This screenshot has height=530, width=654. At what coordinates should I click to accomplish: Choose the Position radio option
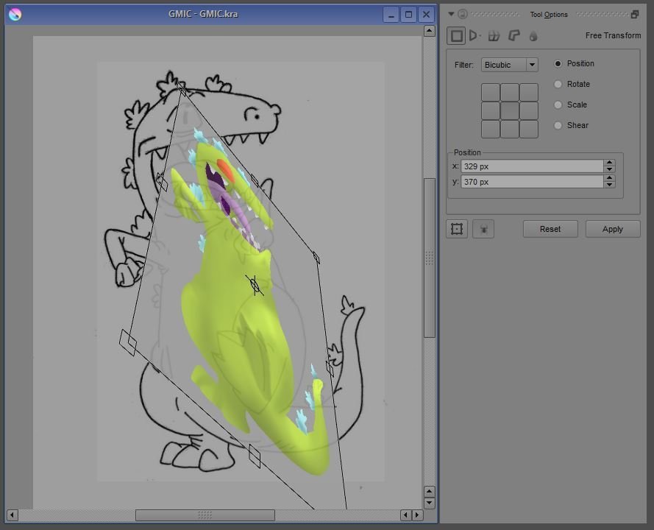(575, 63)
